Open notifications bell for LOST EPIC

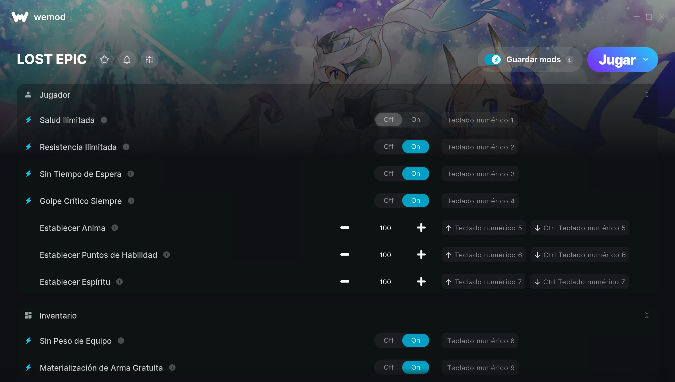click(127, 60)
